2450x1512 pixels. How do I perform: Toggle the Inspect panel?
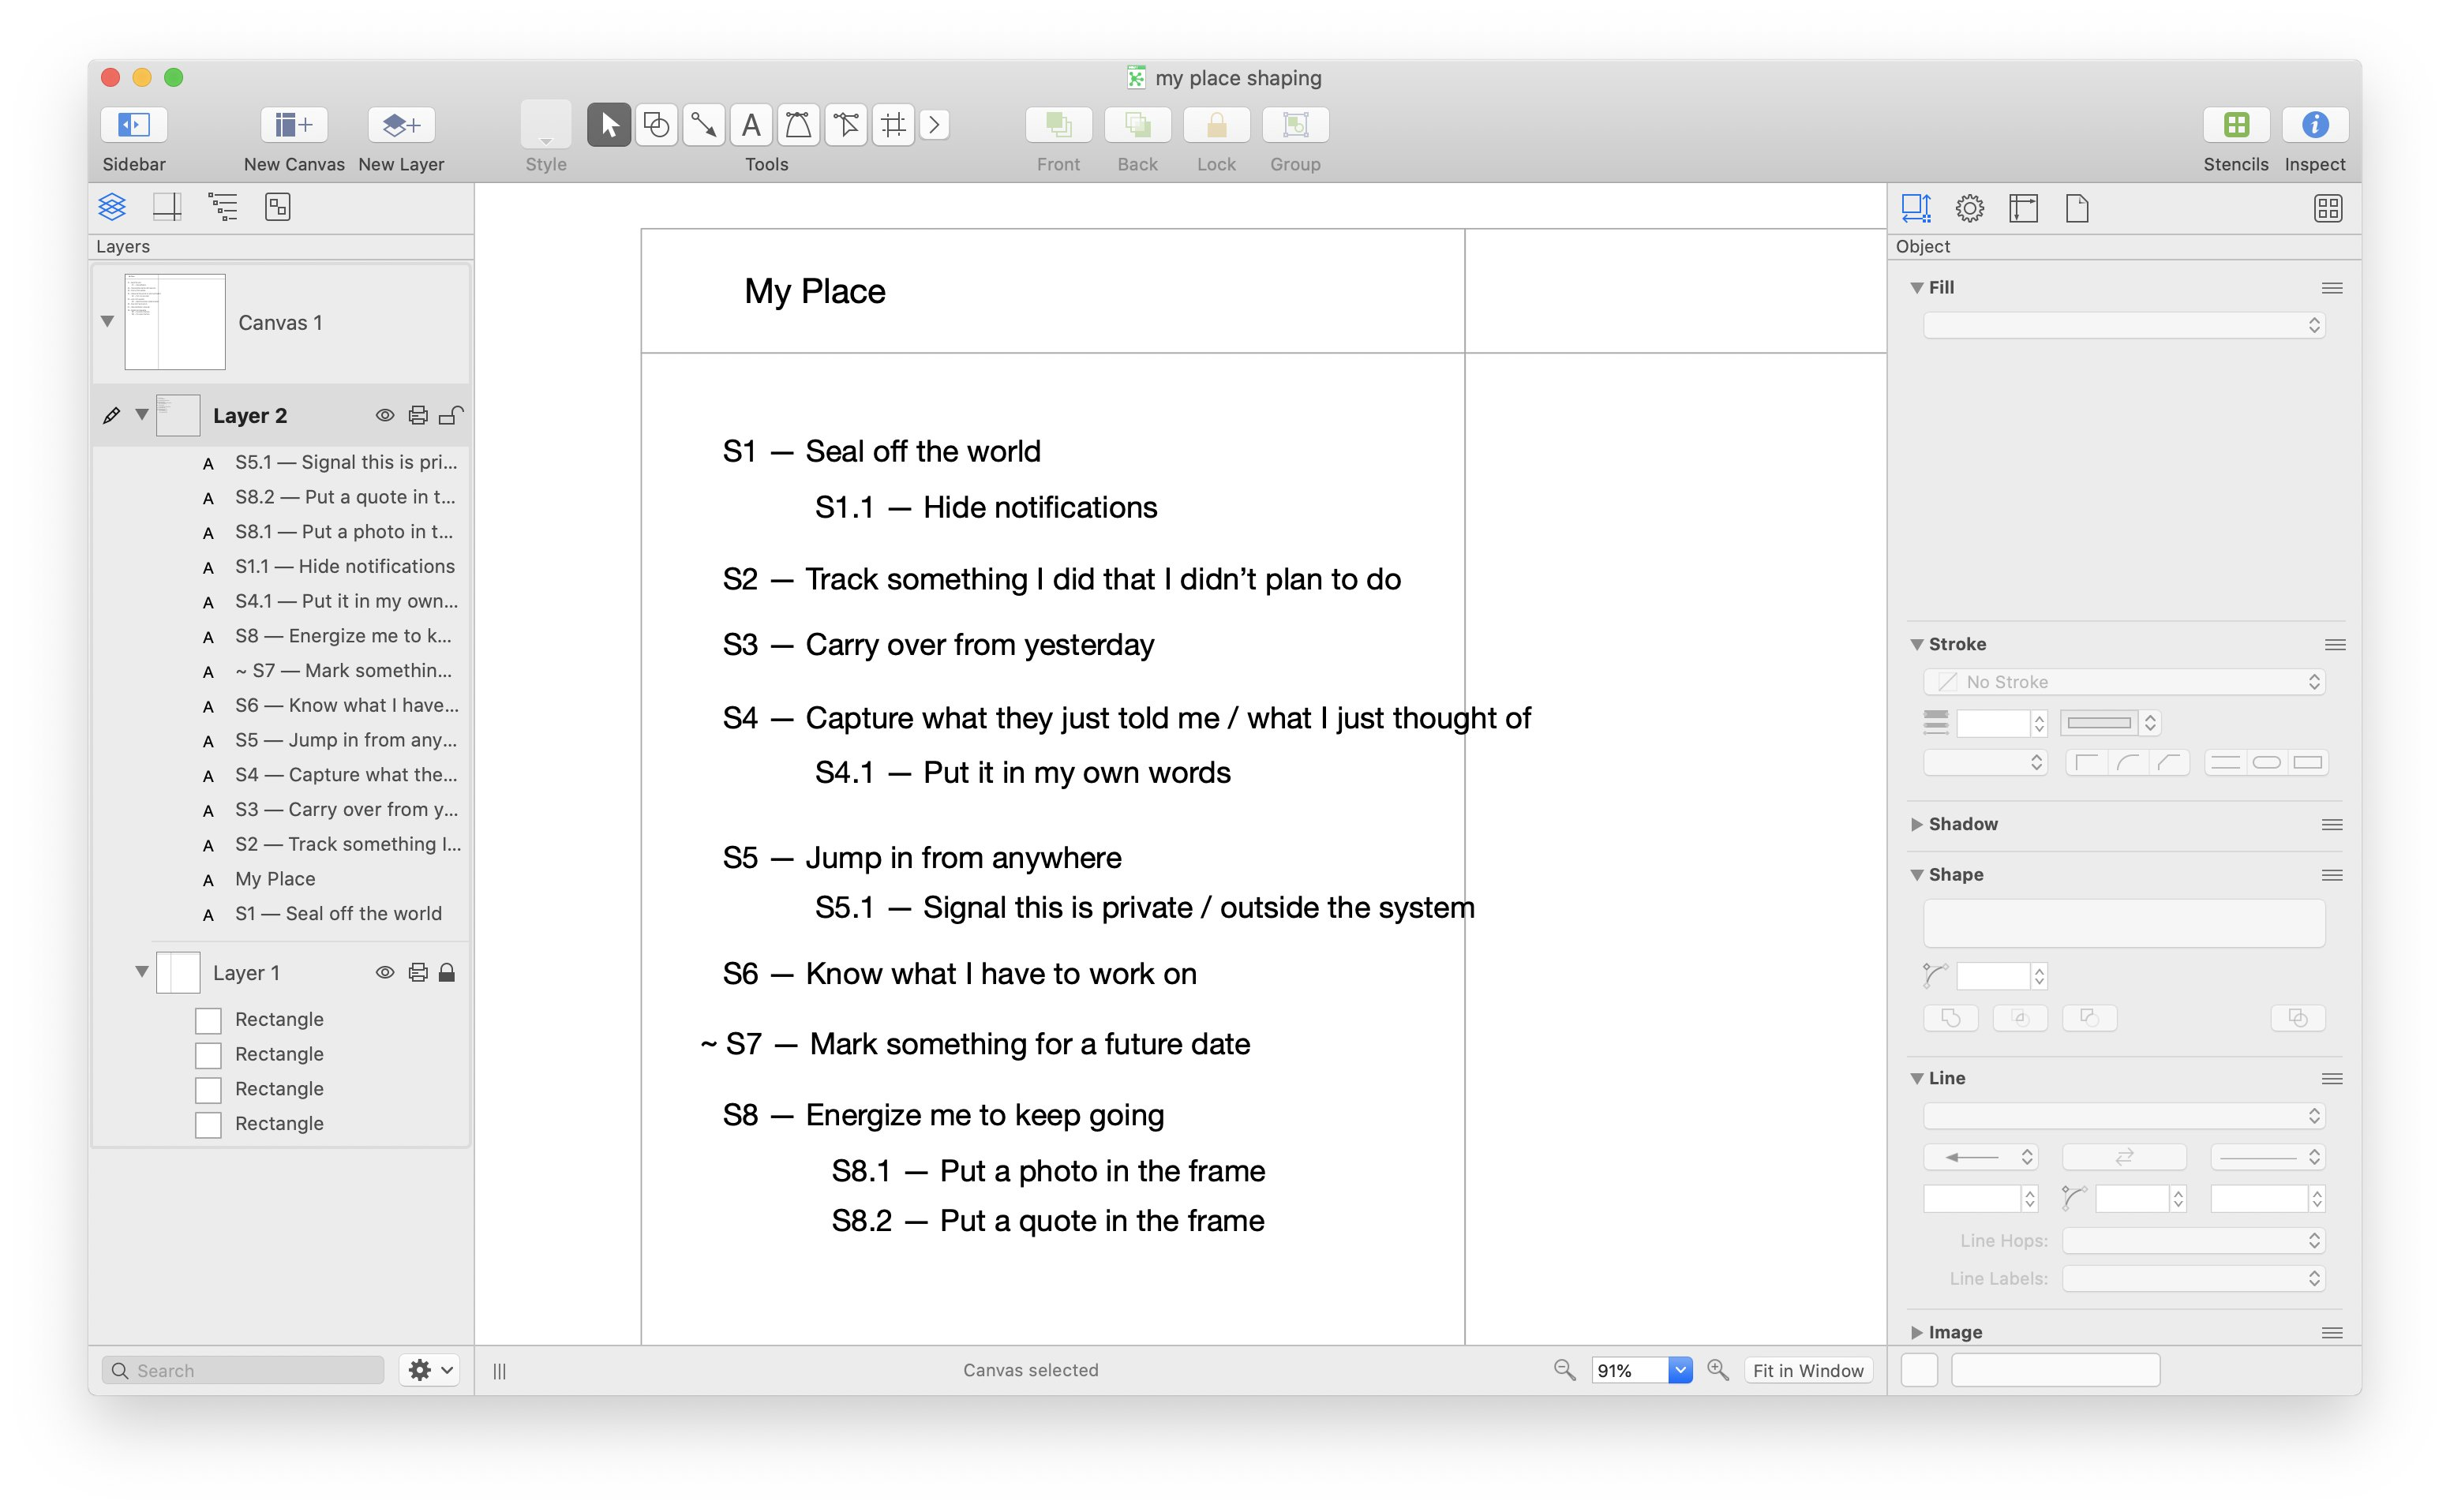[x=2314, y=125]
